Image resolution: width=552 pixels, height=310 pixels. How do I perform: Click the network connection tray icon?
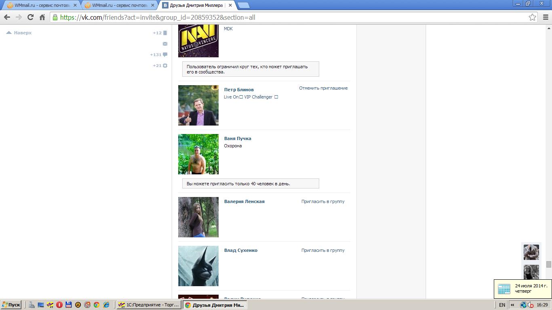523,305
